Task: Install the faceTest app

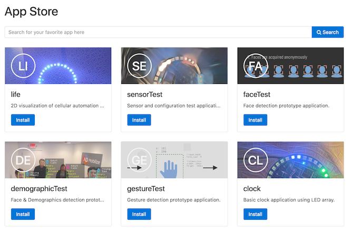Action: coord(256,120)
